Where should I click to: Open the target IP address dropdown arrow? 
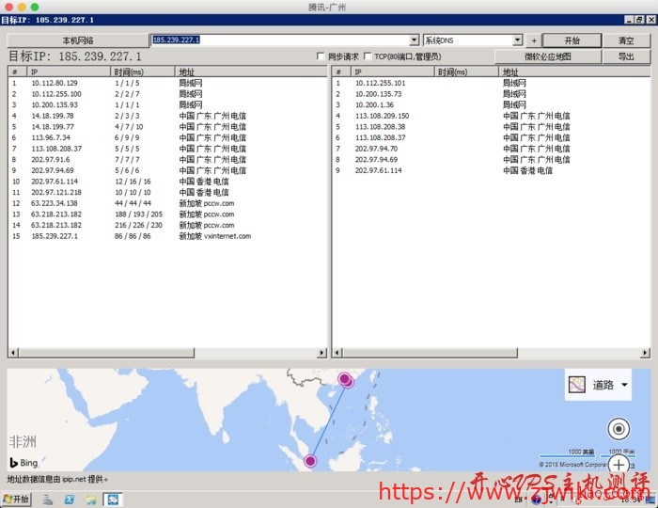[x=415, y=40]
